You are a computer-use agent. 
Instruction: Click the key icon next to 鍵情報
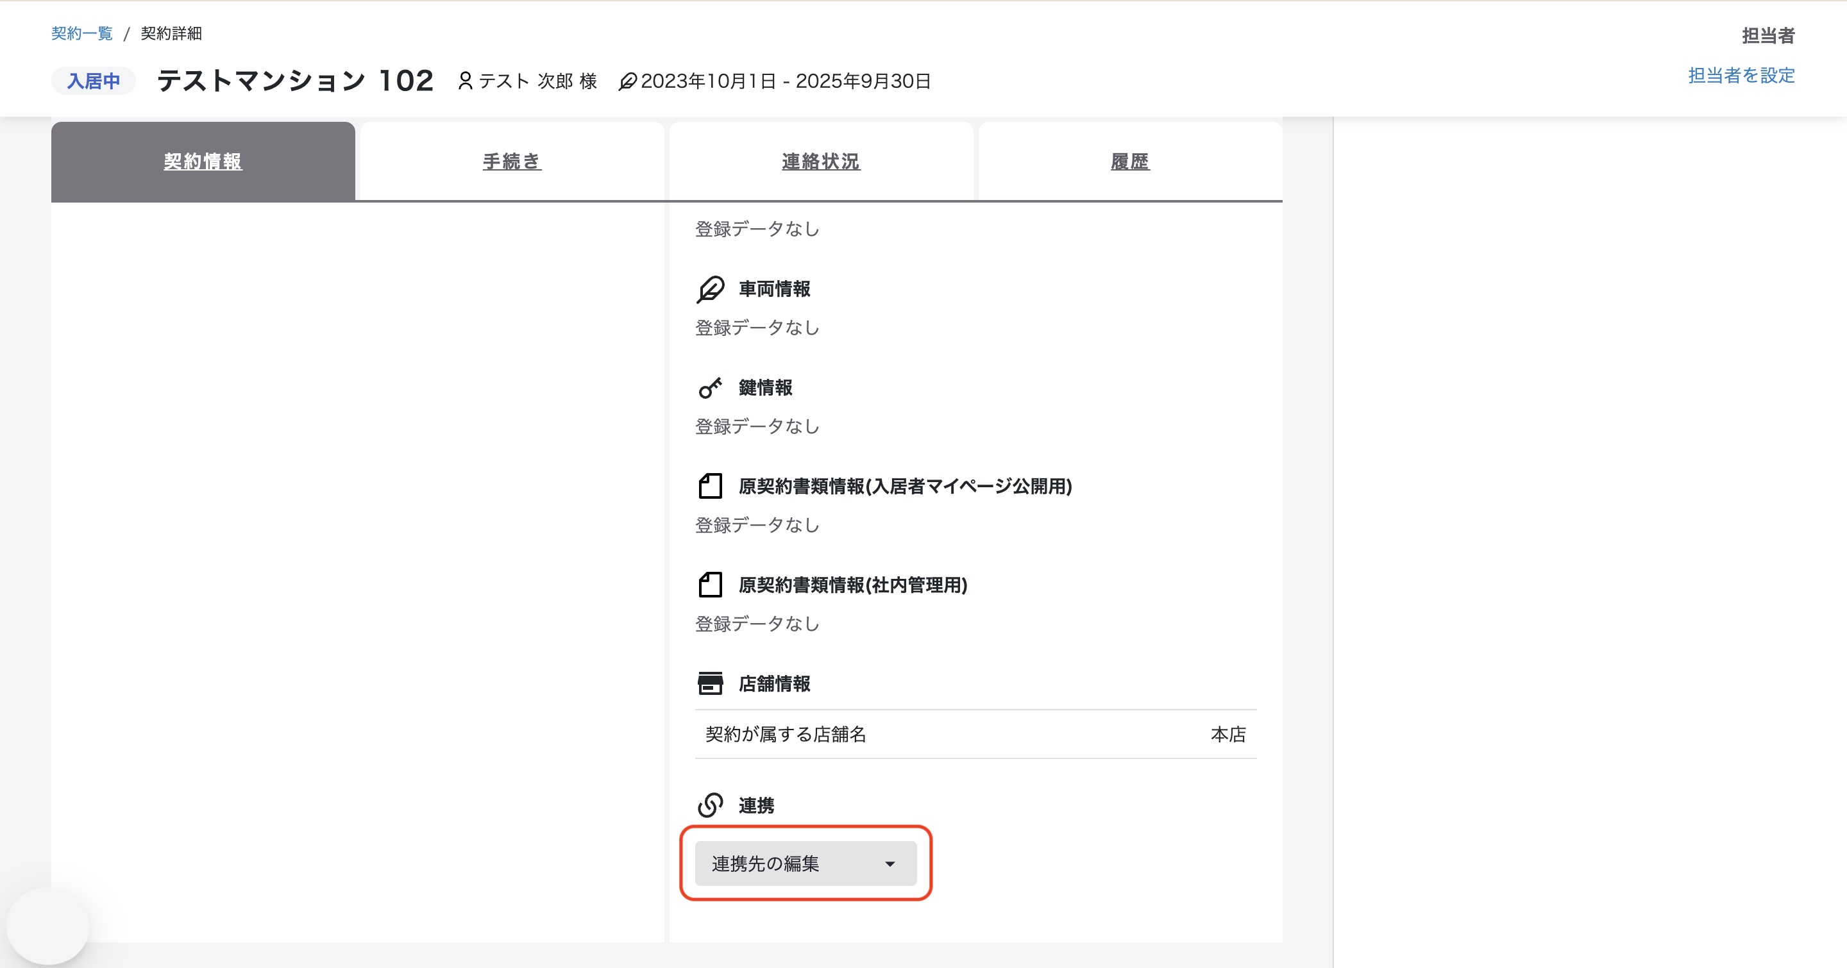[x=710, y=388]
